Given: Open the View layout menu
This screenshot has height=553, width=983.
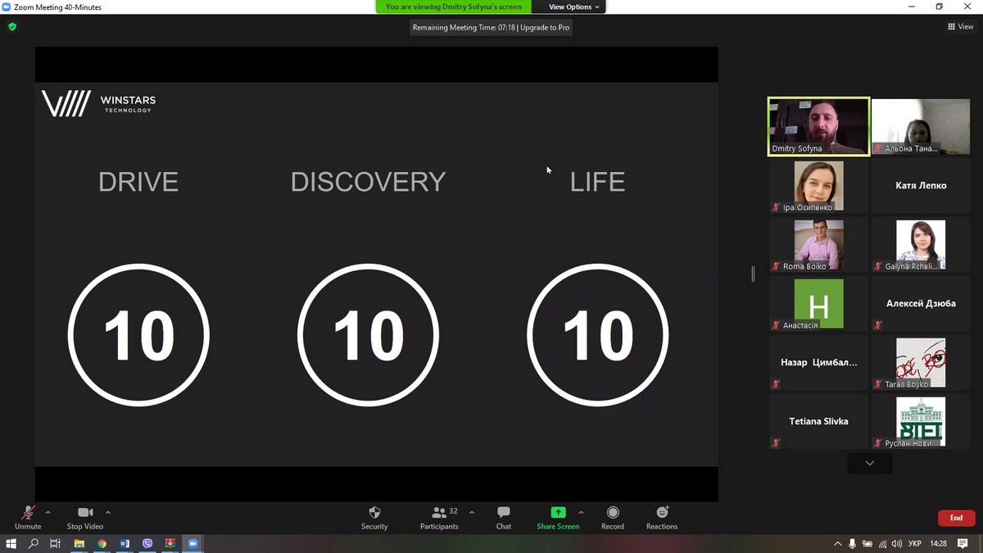Looking at the screenshot, I should pyautogui.click(x=961, y=27).
